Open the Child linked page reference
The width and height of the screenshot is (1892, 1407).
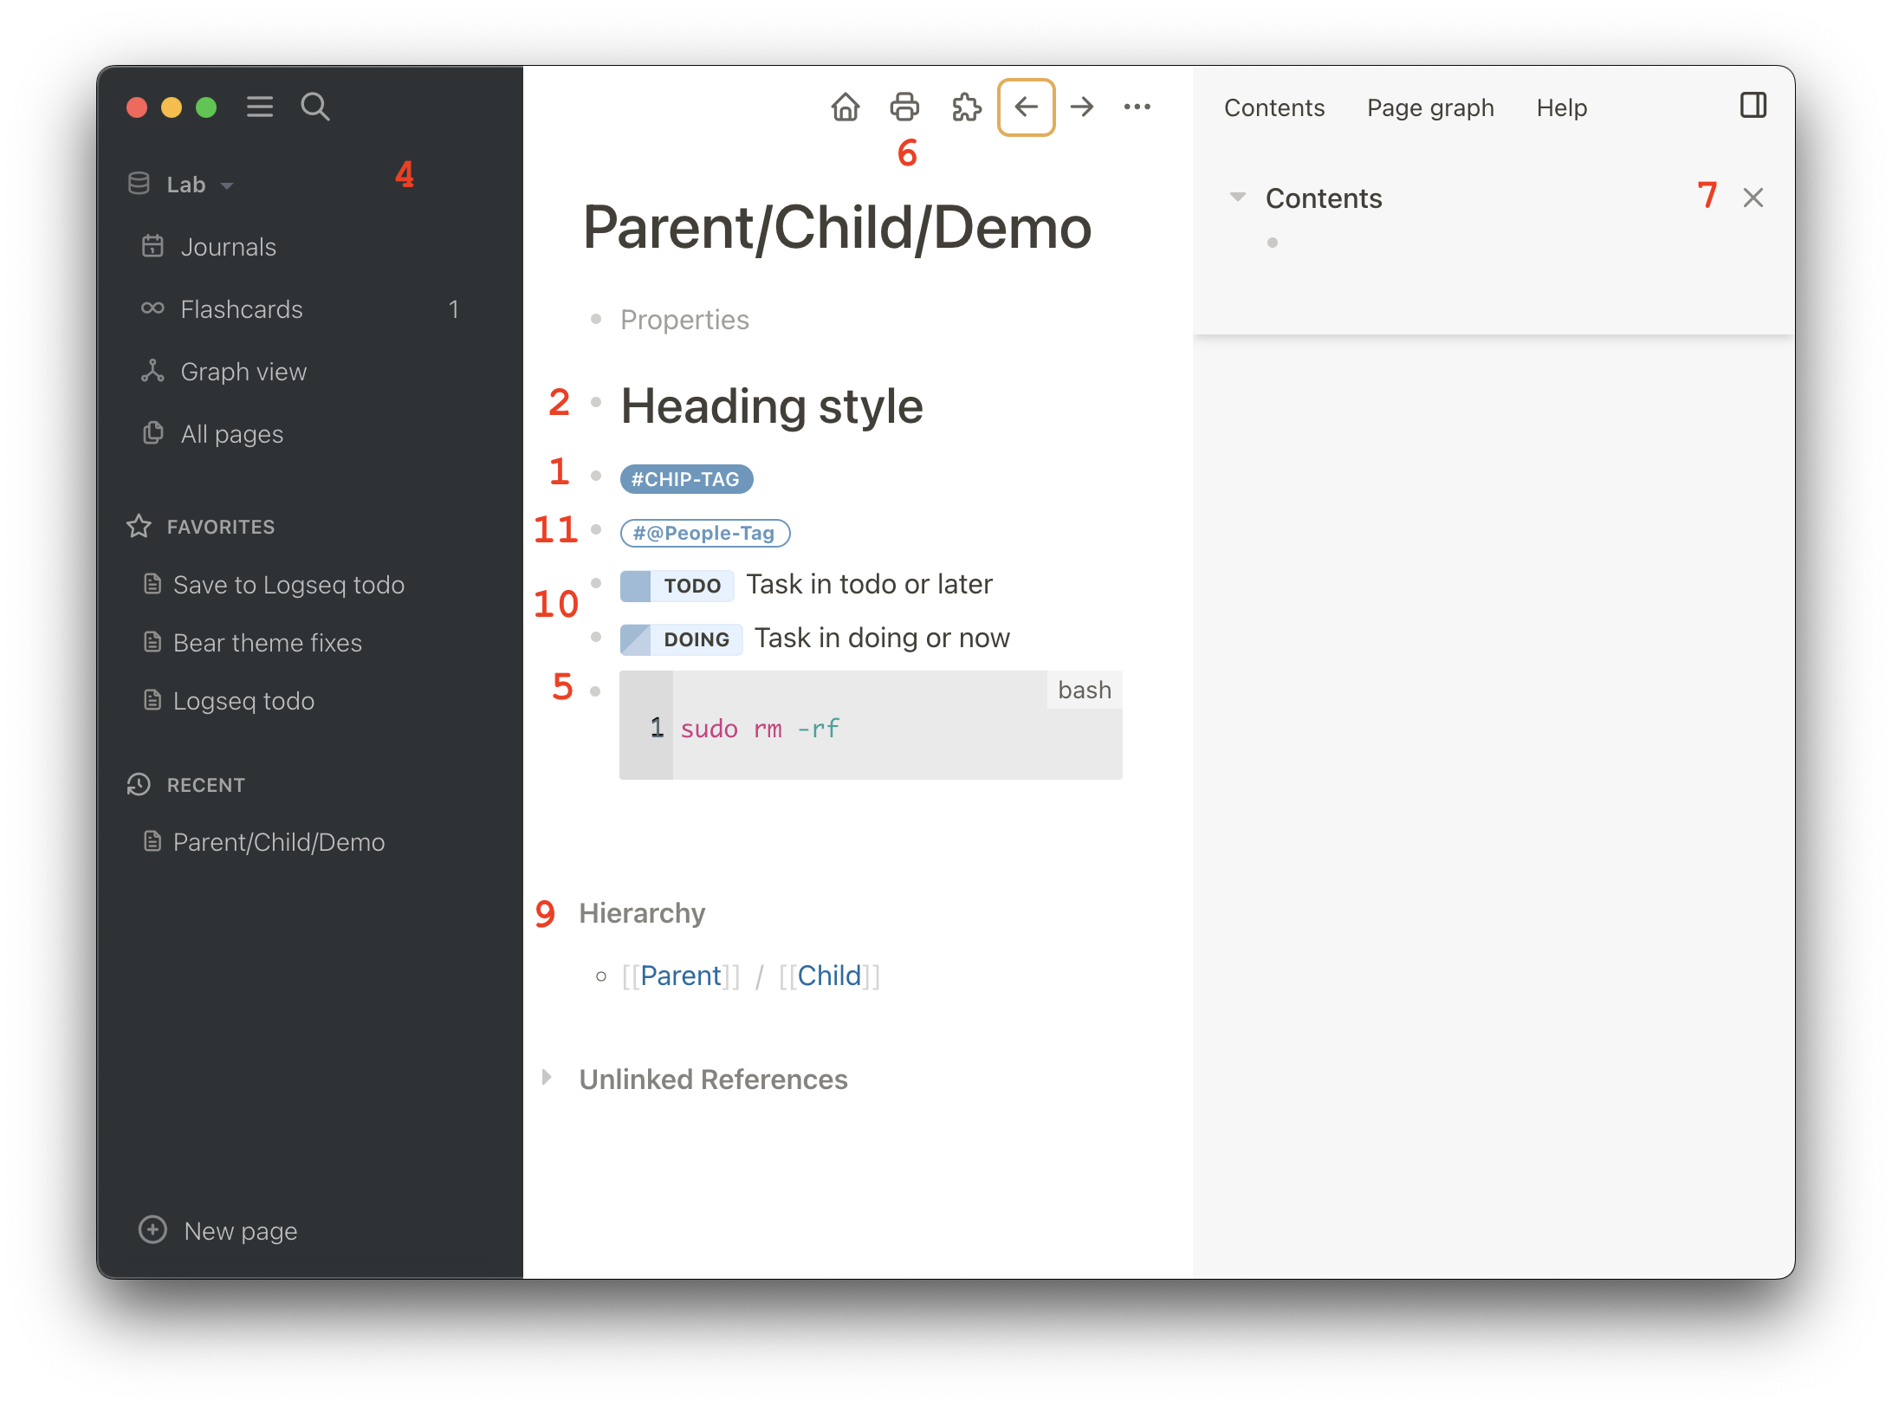coord(826,976)
